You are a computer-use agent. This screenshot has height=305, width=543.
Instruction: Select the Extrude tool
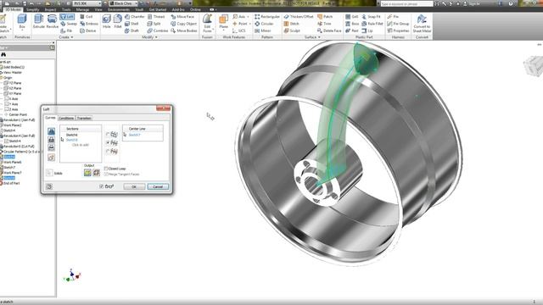(38, 21)
